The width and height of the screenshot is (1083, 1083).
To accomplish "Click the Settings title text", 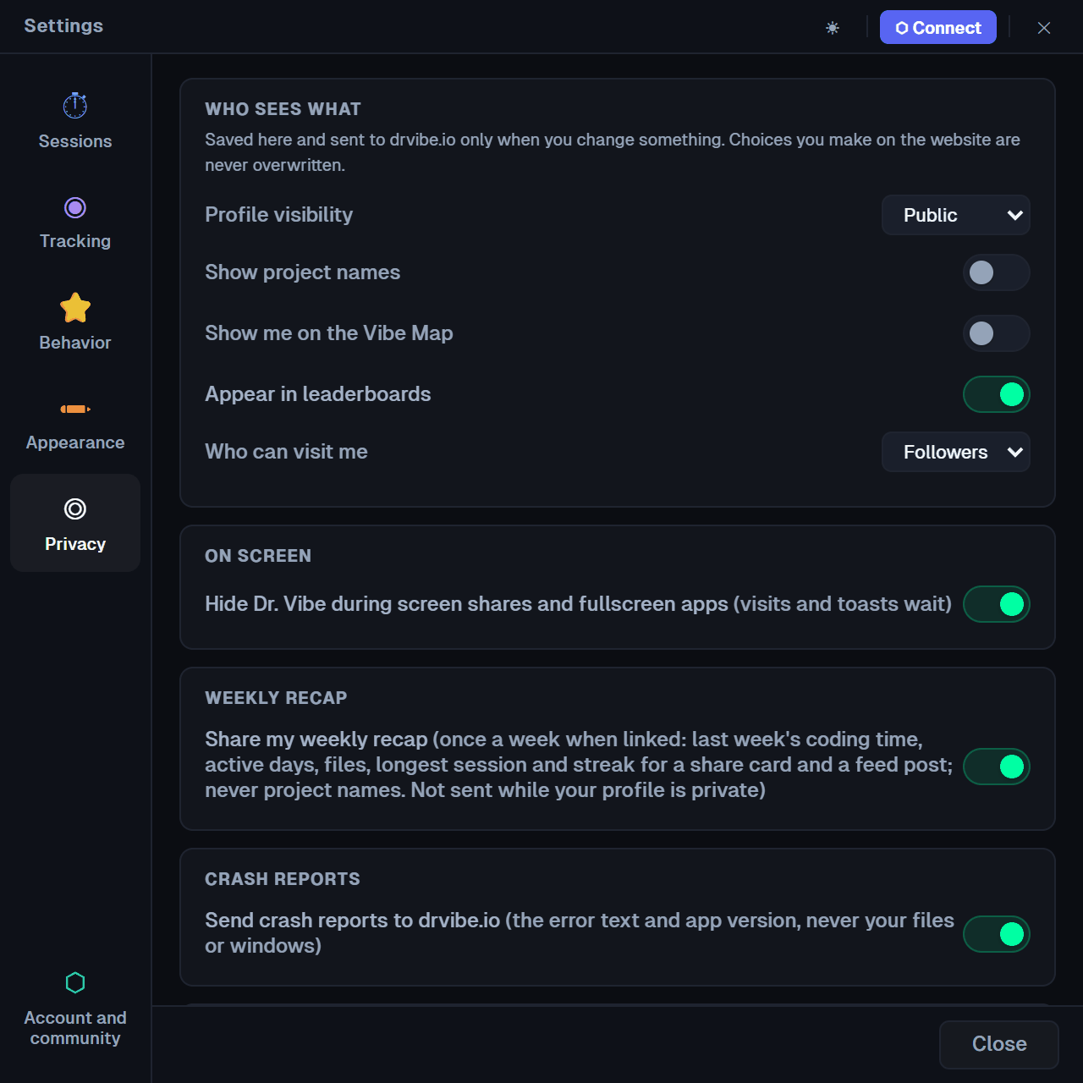I will click(x=63, y=25).
